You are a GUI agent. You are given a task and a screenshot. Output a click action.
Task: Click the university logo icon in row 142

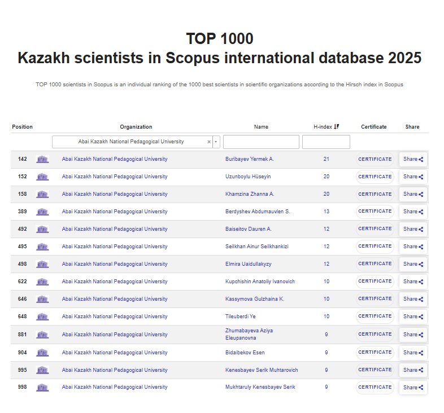pos(42,160)
